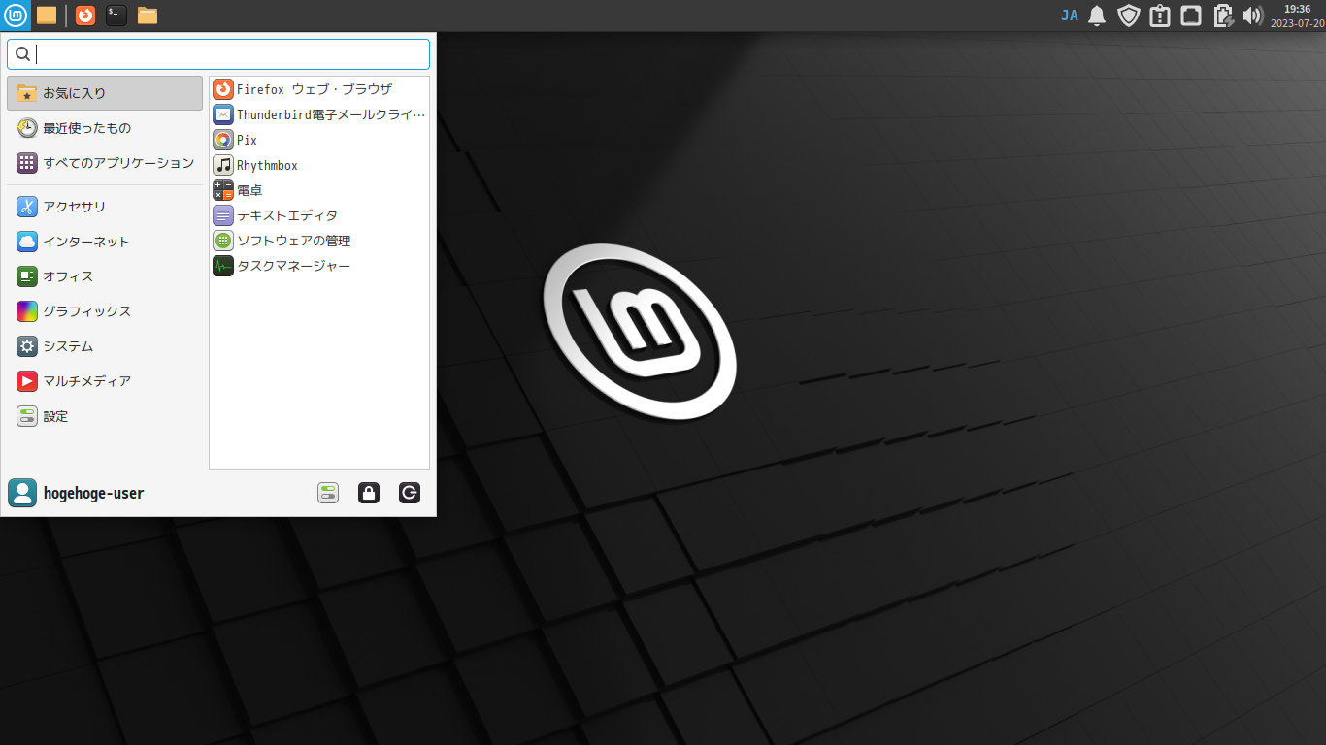Click Show Desktop icon in top panel
This screenshot has height=745, width=1326.
(47, 15)
